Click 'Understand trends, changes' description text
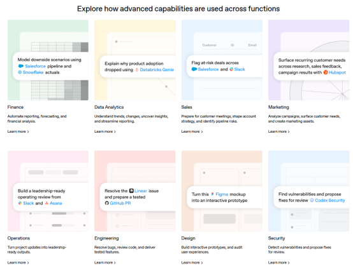The width and height of the screenshot is (353, 275). [x=131, y=119]
